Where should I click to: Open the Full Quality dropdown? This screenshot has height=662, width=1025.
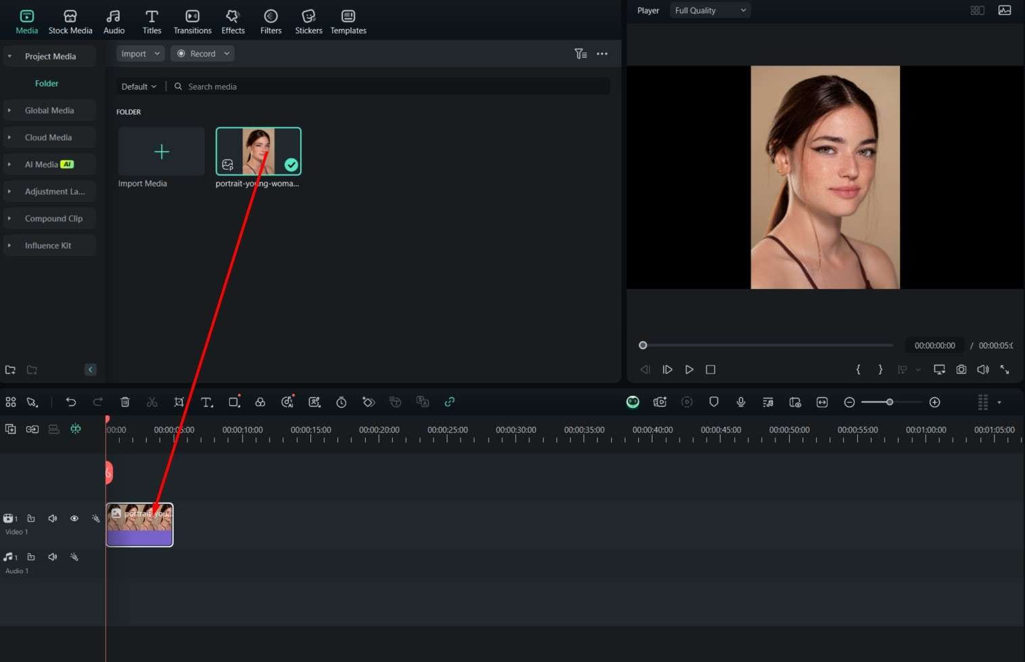coord(710,10)
